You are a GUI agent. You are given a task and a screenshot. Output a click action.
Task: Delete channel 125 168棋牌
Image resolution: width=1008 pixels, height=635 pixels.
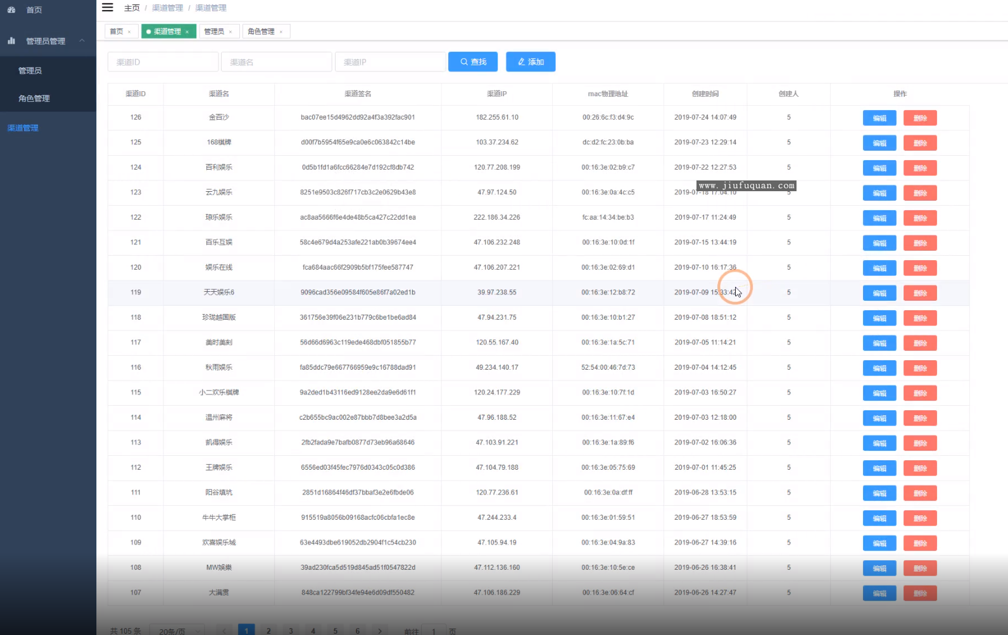[x=920, y=143]
